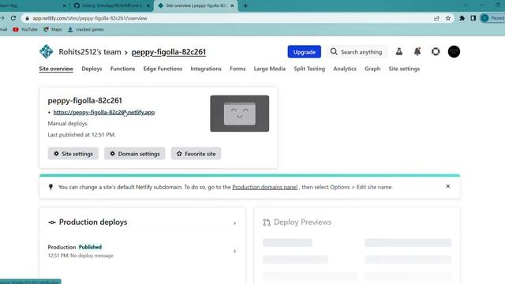Open the browser extensions puzzle icon
505x284 pixels.
(462, 18)
